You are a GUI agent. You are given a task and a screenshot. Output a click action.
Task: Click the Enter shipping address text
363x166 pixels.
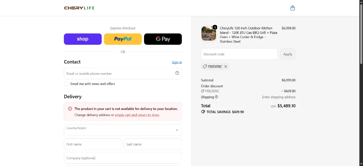click(x=279, y=97)
